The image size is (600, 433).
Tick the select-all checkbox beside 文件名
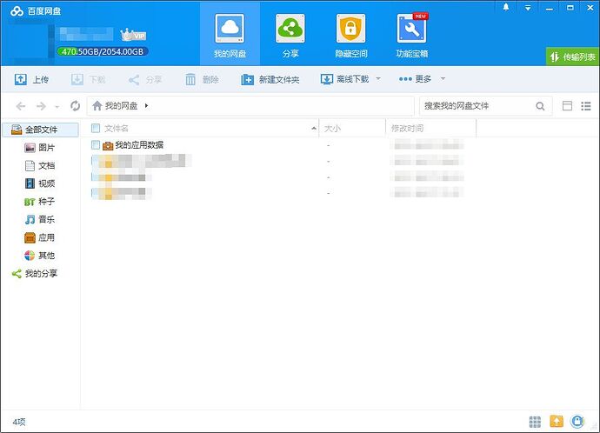[x=96, y=128]
